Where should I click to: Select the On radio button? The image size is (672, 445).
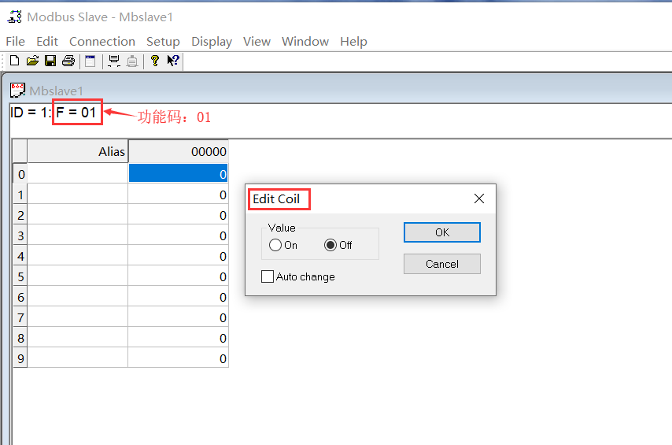(275, 245)
